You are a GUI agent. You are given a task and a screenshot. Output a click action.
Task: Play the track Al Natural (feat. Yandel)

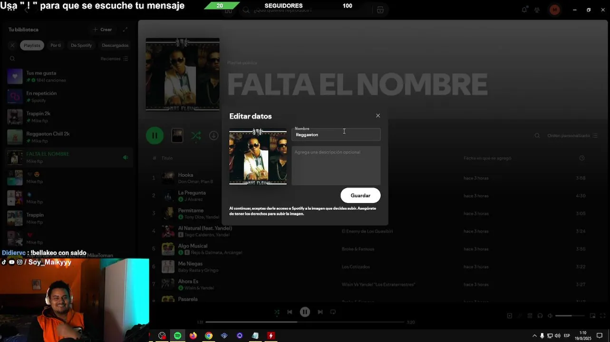(205, 228)
